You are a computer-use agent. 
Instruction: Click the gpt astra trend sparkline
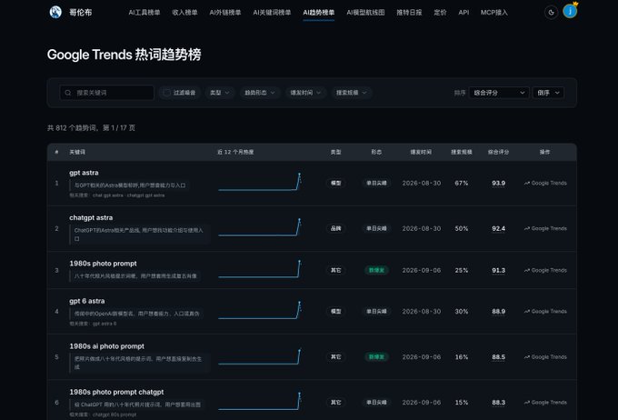click(260, 182)
